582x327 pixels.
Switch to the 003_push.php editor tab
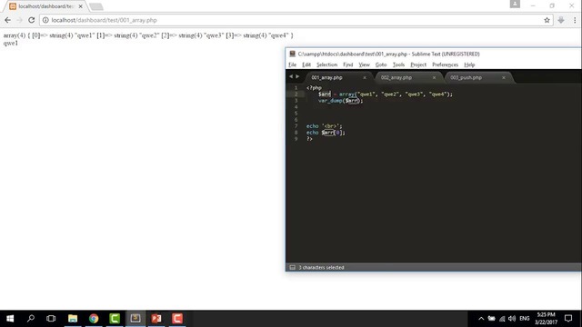coord(467,77)
